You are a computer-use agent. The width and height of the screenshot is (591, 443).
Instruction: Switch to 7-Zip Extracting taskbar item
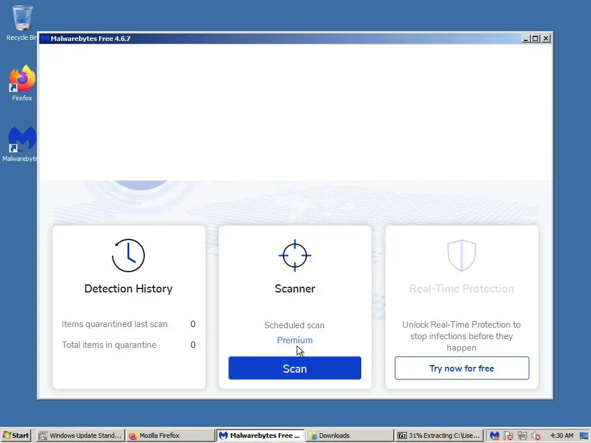(x=439, y=436)
